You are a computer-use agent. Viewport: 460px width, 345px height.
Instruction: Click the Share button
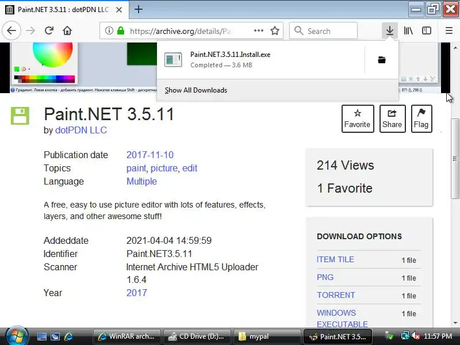point(392,118)
